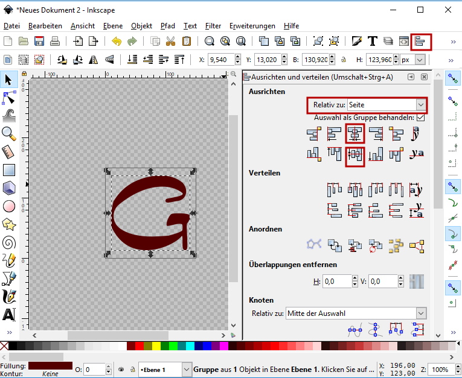
Task: Toggle the width-height ratio lock
Action: (x=343, y=60)
